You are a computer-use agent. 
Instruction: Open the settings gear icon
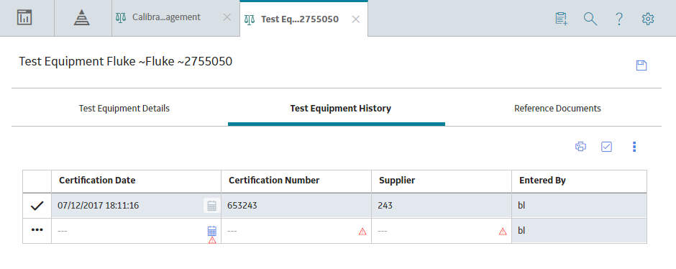(x=648, y=19)
